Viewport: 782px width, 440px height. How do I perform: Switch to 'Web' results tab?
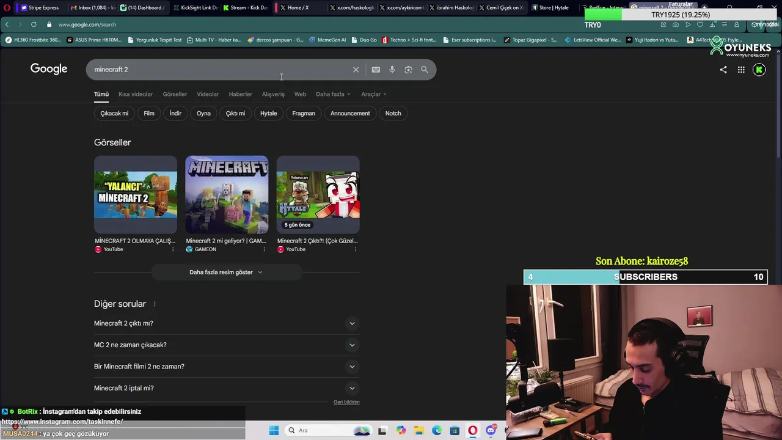(300, 94)
